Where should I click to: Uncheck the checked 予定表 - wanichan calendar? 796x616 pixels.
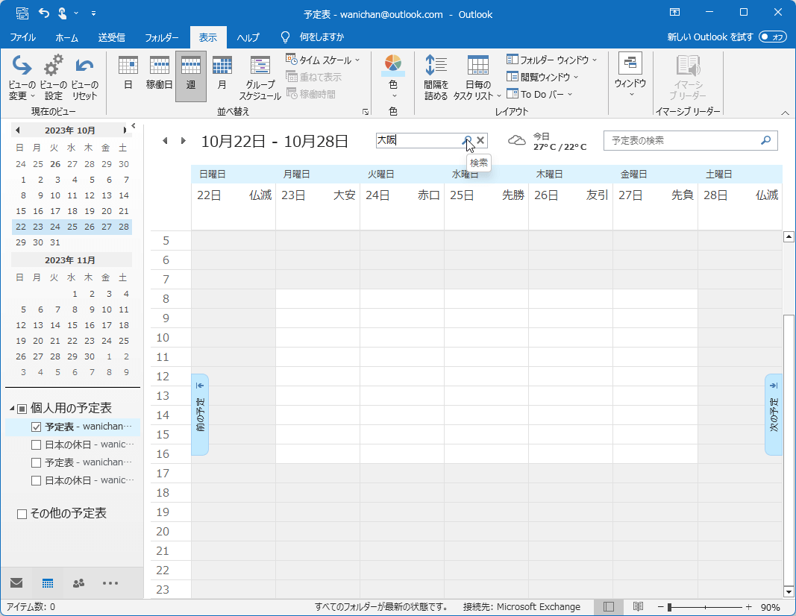[36, 427]
